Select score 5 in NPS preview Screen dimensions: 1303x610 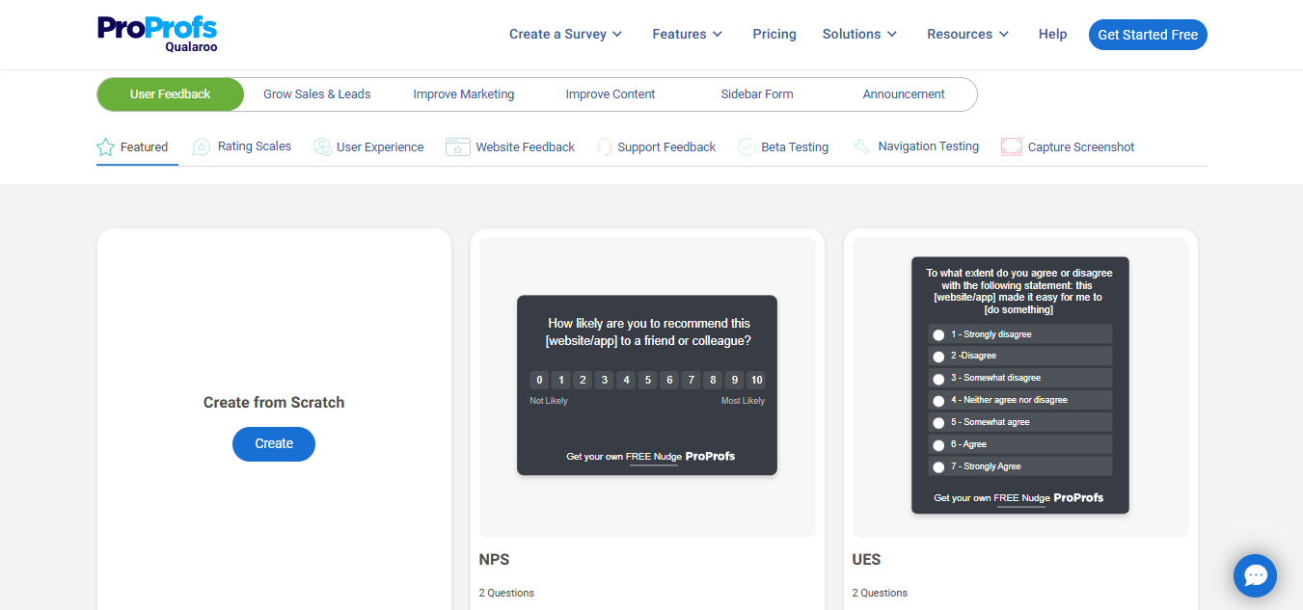pyautogui.click(x=648, y=380)
